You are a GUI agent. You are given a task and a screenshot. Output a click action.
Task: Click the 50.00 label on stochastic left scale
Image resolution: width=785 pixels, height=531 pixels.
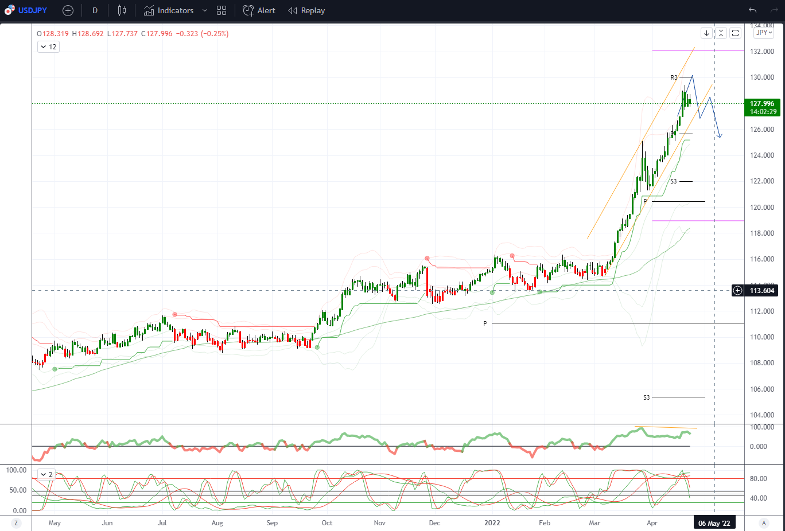(18, 490)
